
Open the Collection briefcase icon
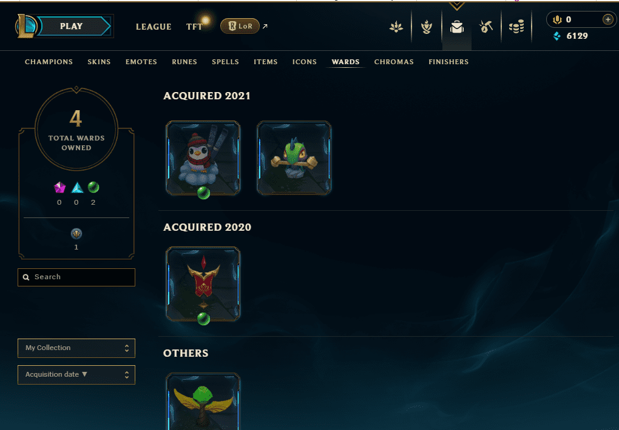457,27
